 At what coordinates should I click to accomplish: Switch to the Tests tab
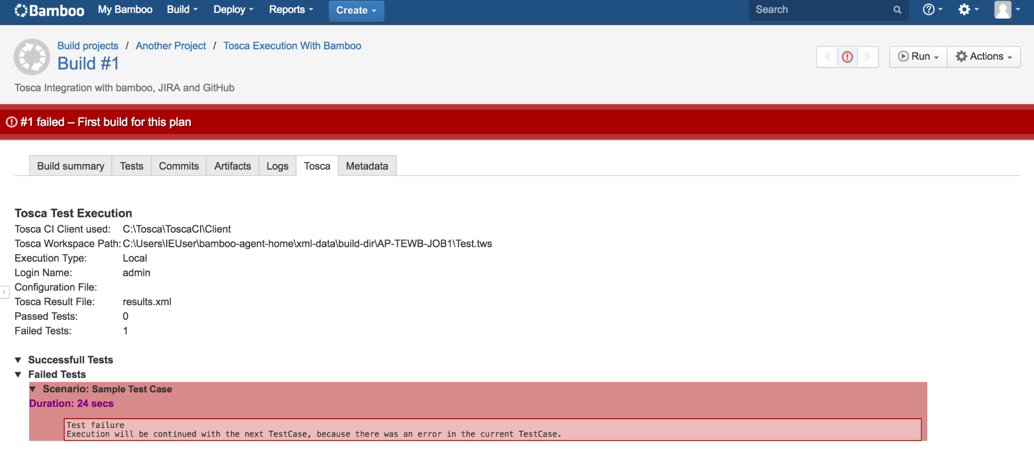click(x=131, y=166)
